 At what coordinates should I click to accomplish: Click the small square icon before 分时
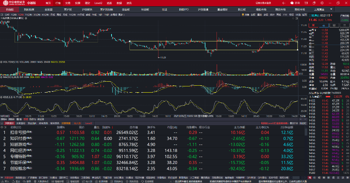(x=1, y=15)
